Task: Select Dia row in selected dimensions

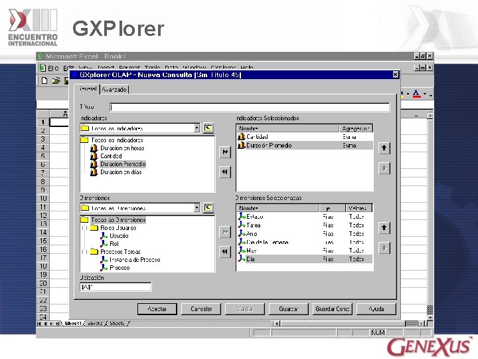Action: coord(305,259)
